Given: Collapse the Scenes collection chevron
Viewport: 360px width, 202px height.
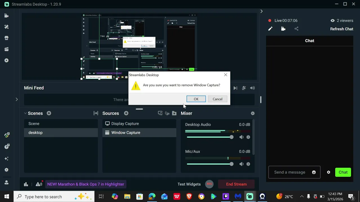Looking at the screenshot, I should tap(25, 113).
